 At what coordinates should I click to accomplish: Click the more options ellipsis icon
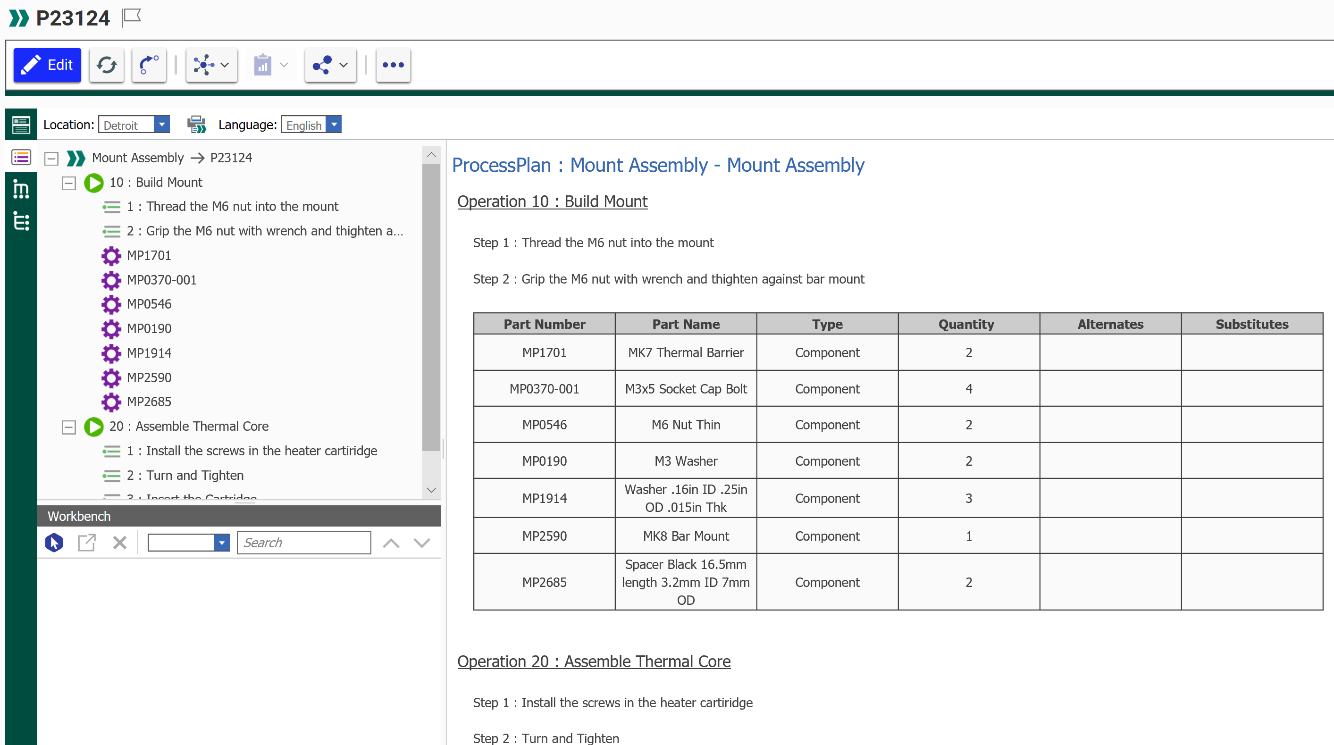pyautogui.click(x=394, y=65)
